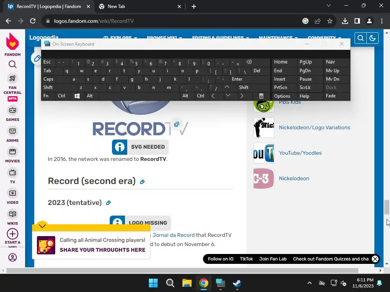The image size is (390, 292).
Task: Show hidden system tray icons
Action: [x=310, y=283]
